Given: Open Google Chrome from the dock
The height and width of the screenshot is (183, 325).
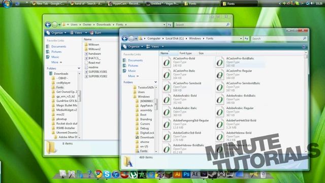Looking at the screenshot, I should (x=99, y=174).
